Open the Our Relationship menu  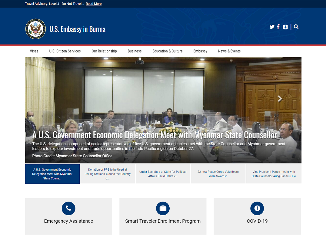(x=104, y=51)
